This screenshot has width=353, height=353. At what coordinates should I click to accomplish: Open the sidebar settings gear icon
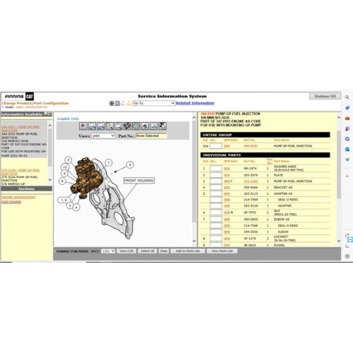pyautogui.click(x=347, y=256)
